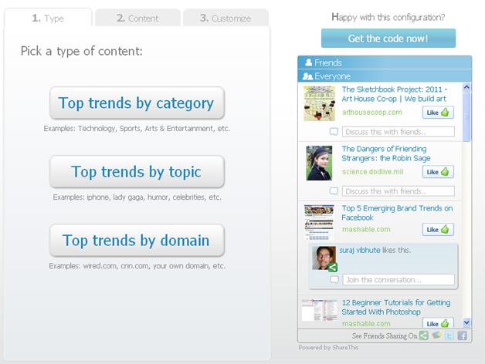Like the Photoshop Tutorials article
The width and height of the screenshot is (485, 364).
tap(438, 323)
